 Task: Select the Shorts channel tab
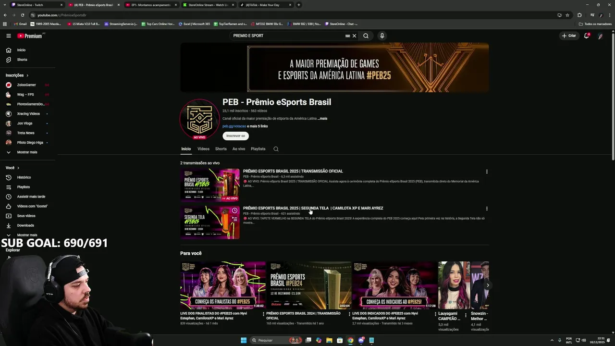click(221, 149)
